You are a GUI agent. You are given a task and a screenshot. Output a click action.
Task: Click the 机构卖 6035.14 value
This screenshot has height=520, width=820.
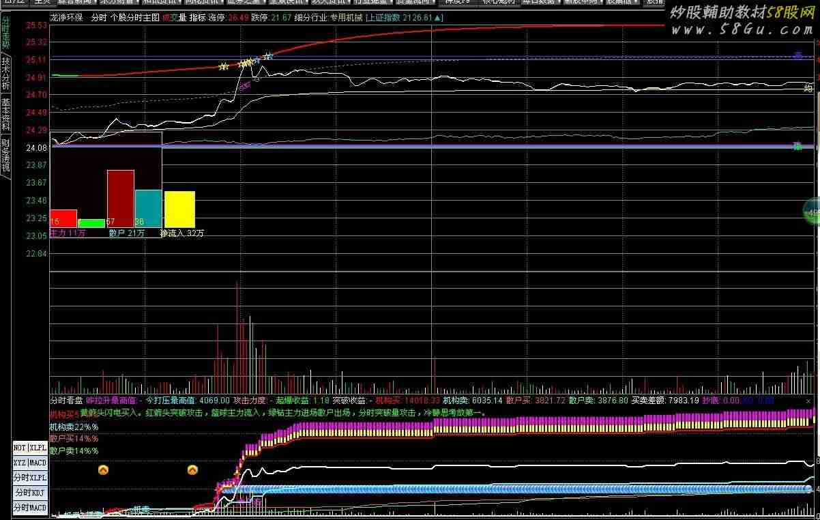473,401
